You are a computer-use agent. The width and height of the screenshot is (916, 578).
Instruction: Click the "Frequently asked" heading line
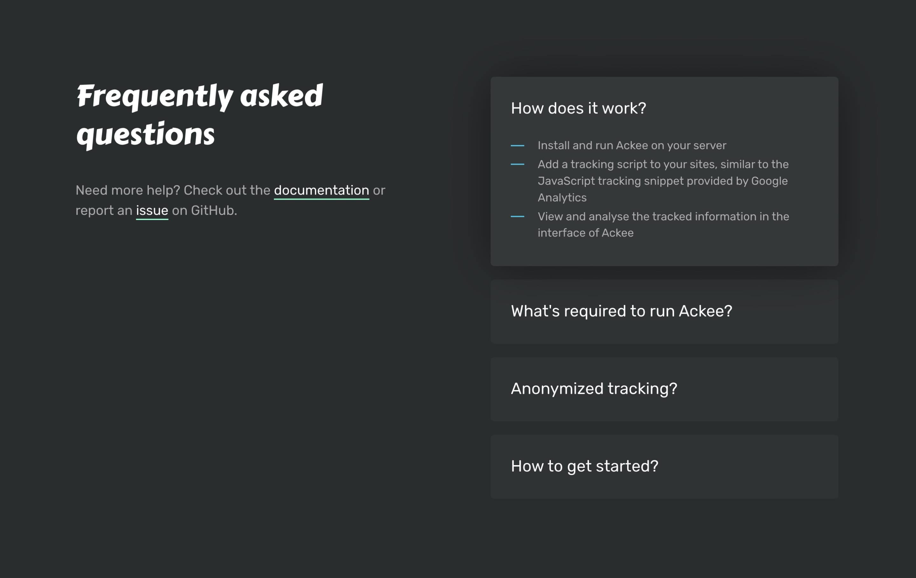(200, 96)
